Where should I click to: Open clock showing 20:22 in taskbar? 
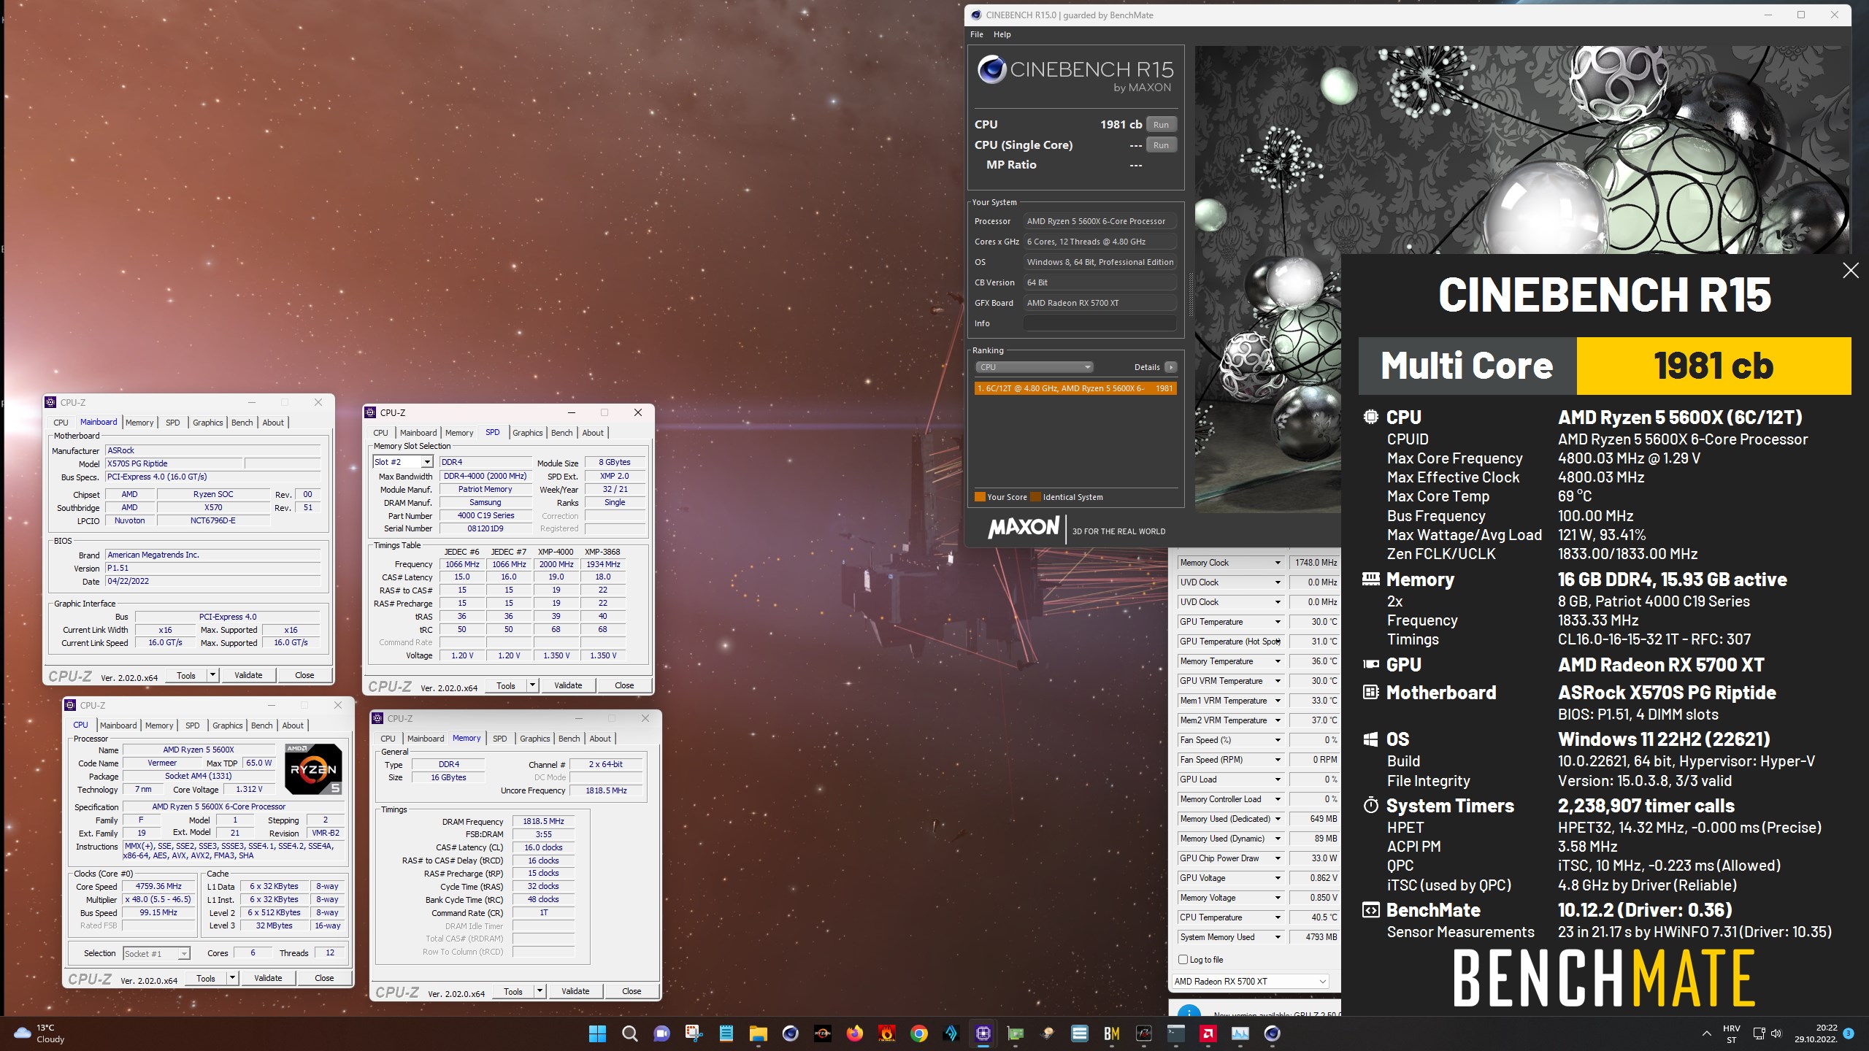(x=1815, y=1033)
